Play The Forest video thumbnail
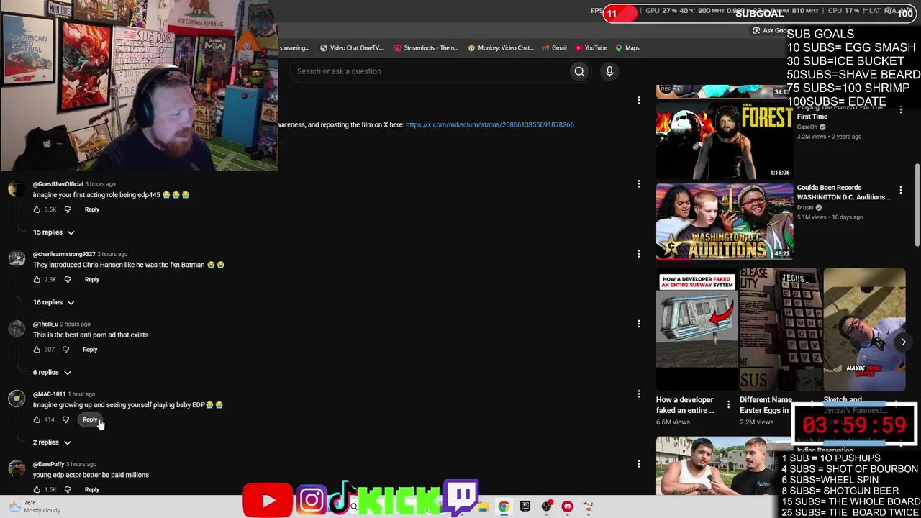 [x=725, y=140]
